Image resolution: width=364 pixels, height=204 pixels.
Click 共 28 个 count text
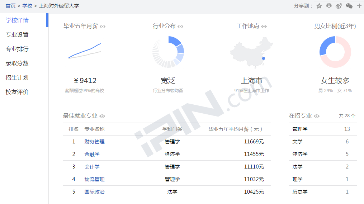coord(347,115)
